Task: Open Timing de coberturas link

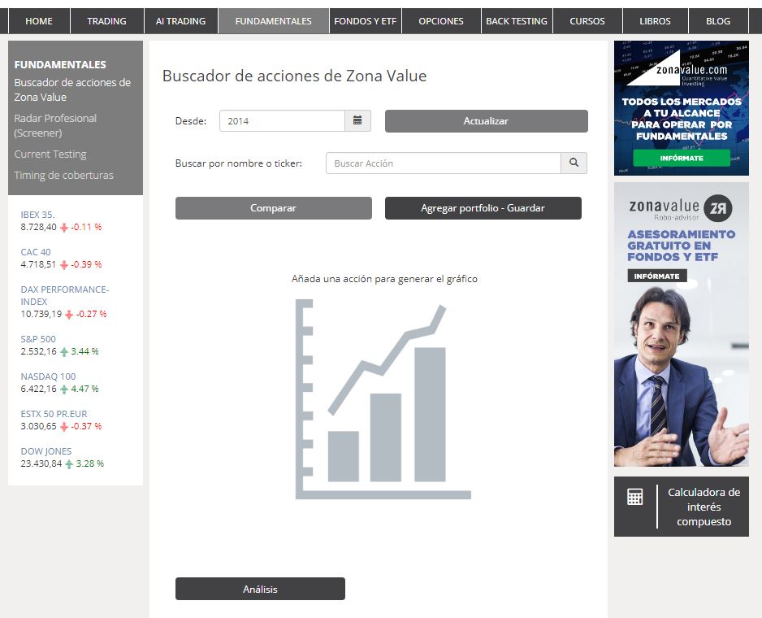Action: coord(63,175)
